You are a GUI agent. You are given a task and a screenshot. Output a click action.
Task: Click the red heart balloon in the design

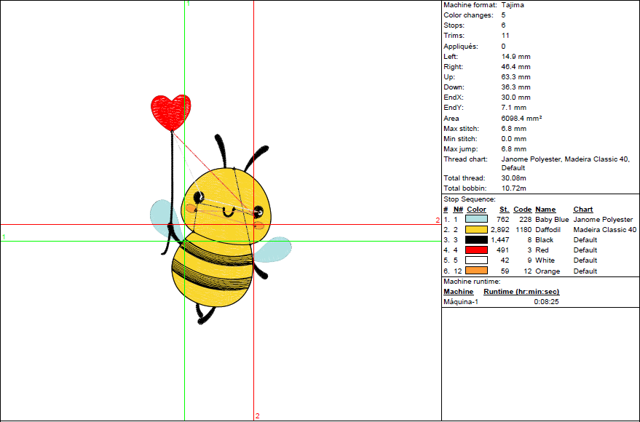tap(171, 111)
